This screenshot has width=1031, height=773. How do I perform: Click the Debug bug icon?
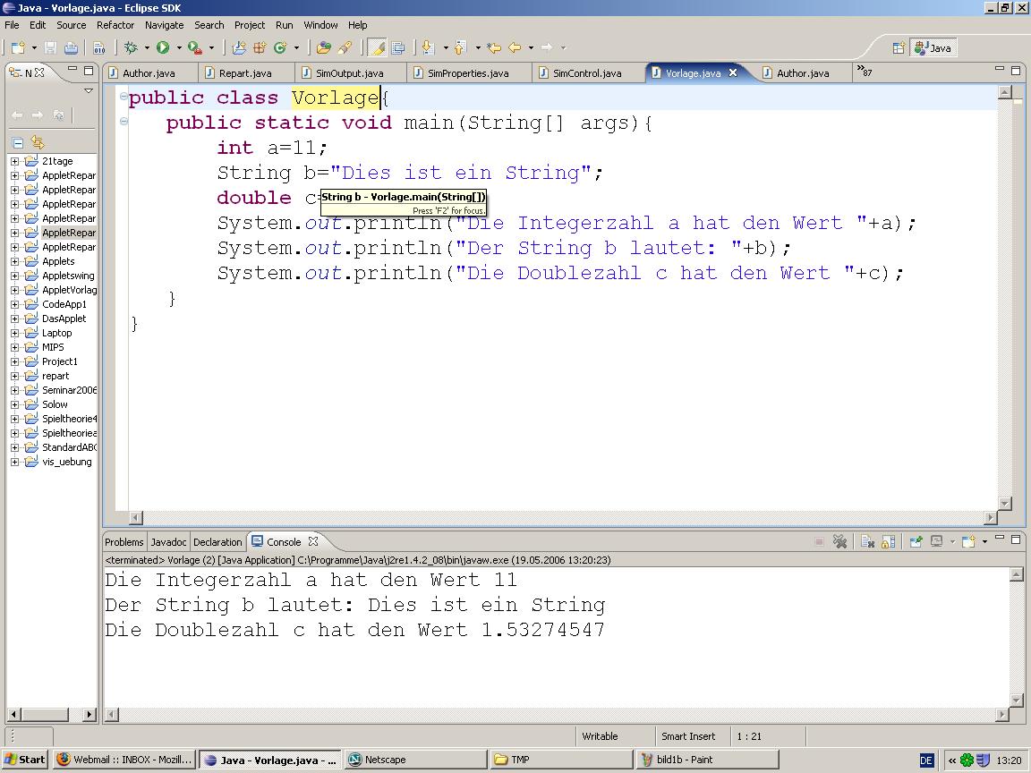tap(131, 47)
